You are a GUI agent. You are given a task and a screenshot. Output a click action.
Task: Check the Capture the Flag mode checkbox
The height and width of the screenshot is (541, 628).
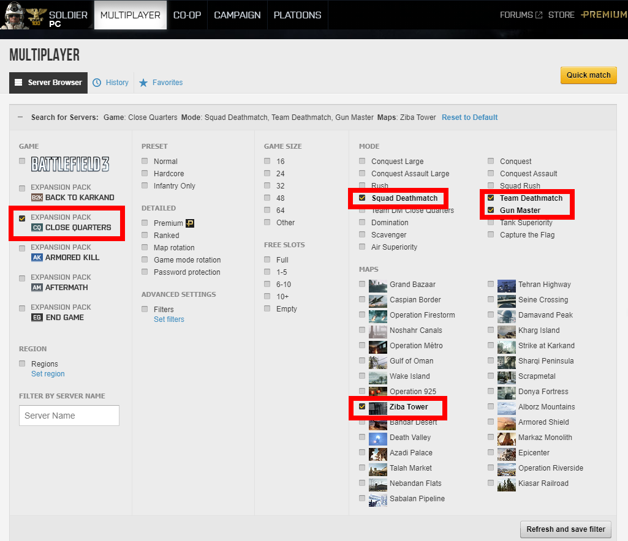[x=491, y=234]
